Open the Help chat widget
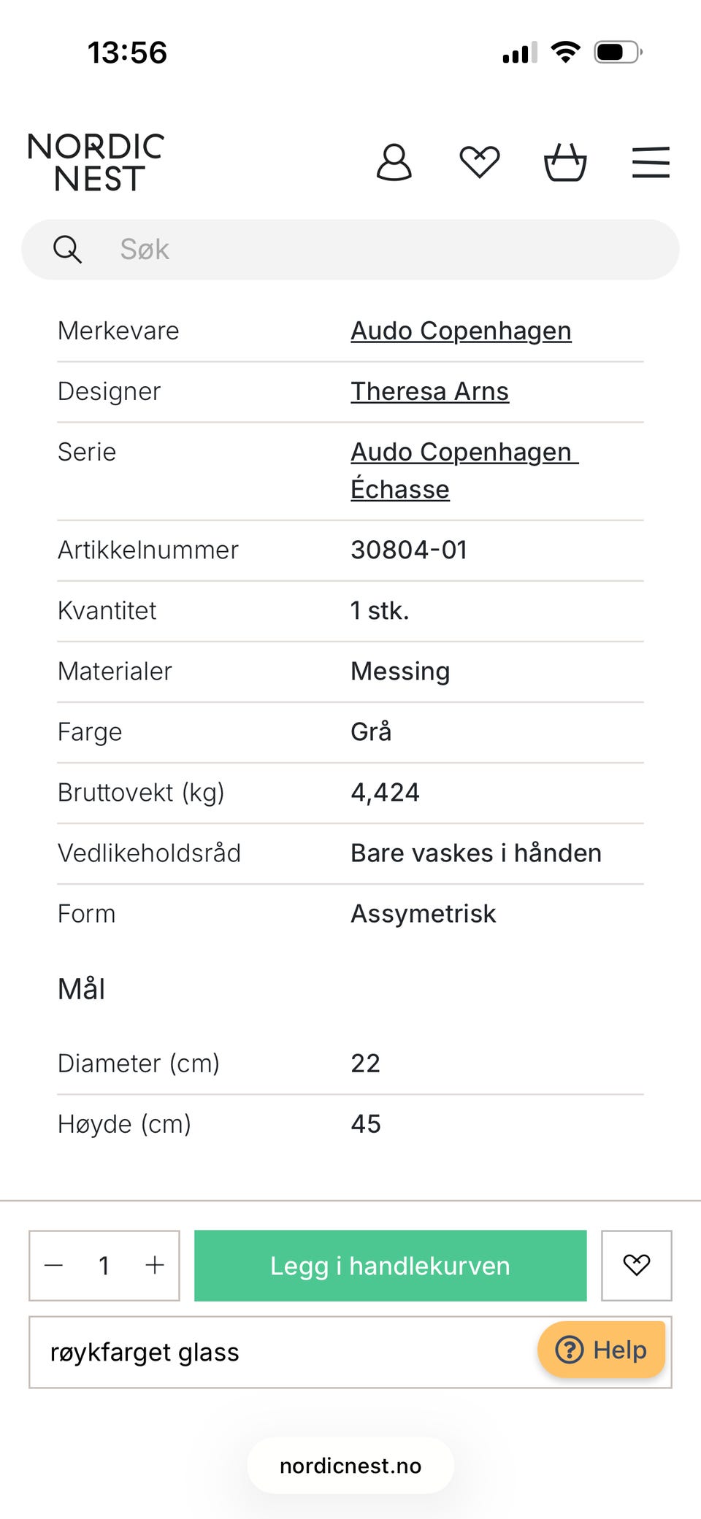 602,1350
